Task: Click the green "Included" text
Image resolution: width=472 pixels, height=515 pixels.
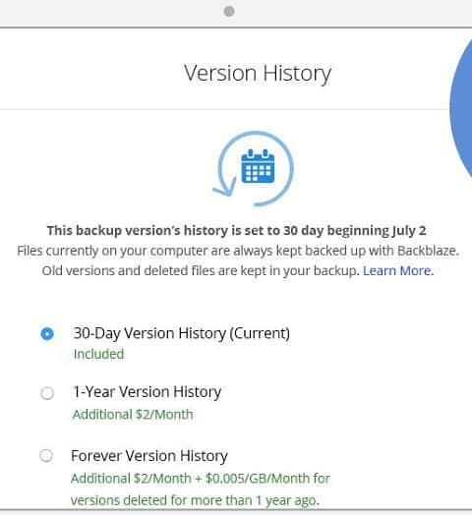Action: click(x=98, y=354)
